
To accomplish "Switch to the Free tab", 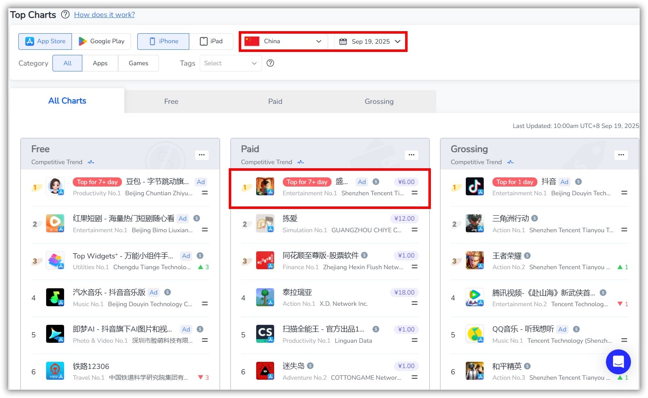I will point(171,101).
